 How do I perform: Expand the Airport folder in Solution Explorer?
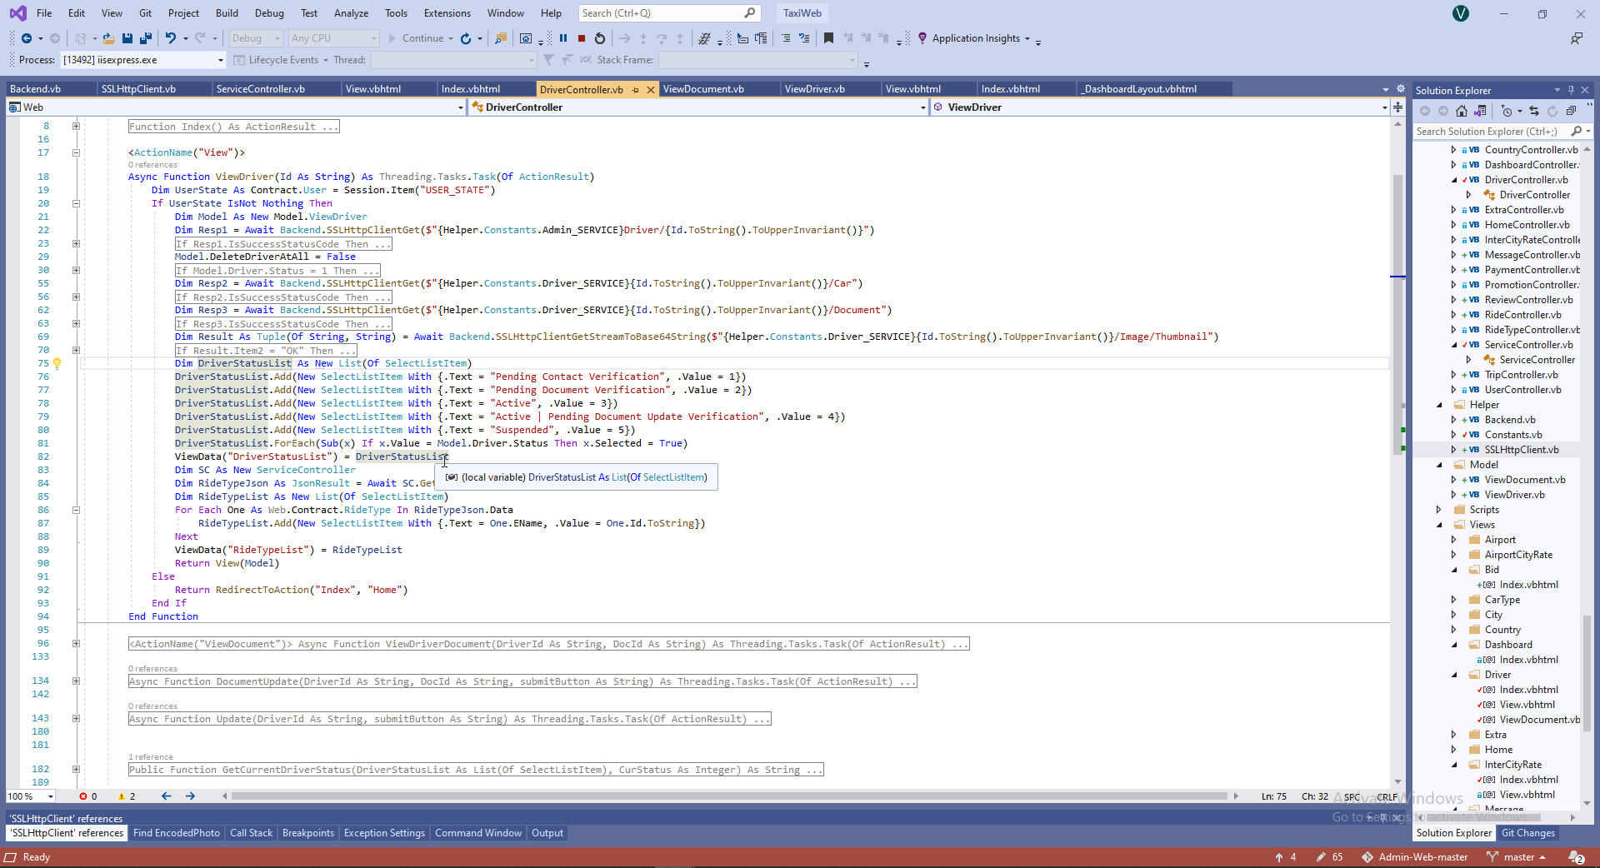[1454, 540]
